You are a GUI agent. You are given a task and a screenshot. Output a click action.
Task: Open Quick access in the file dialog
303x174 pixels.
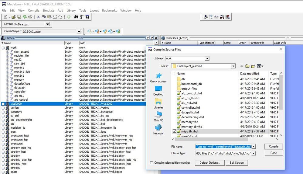(x=158, y=78)
